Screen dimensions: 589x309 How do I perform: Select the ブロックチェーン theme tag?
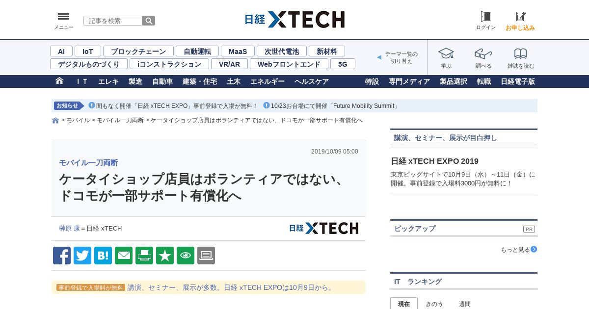[x=138, y=51]
